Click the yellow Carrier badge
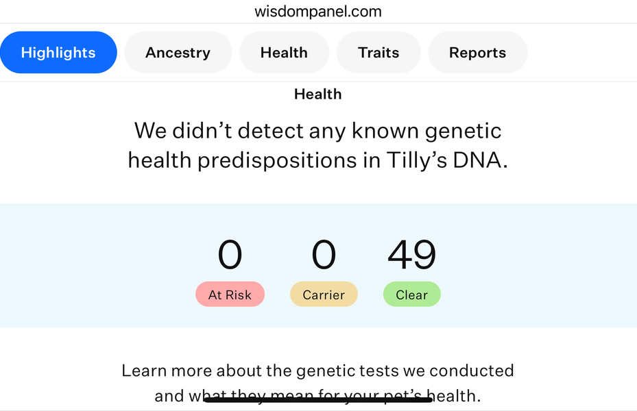The image size is (637, 411). (x=324, y=294)
